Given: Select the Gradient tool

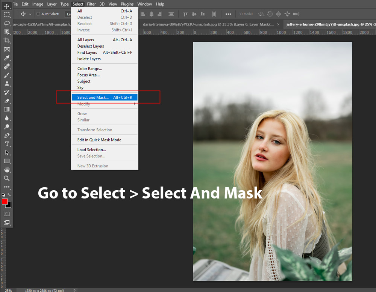Looking at the screenshot, I should click(x=6, y=110).
